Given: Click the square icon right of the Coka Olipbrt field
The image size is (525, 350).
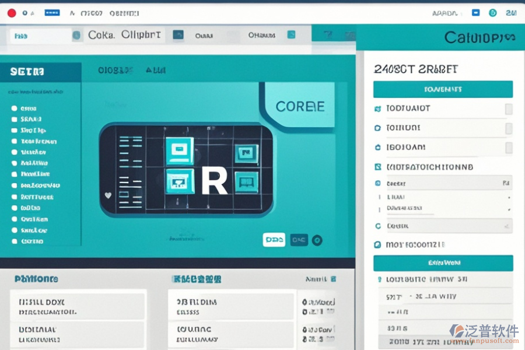Looking at the screenshot, I should click(178, 35).
